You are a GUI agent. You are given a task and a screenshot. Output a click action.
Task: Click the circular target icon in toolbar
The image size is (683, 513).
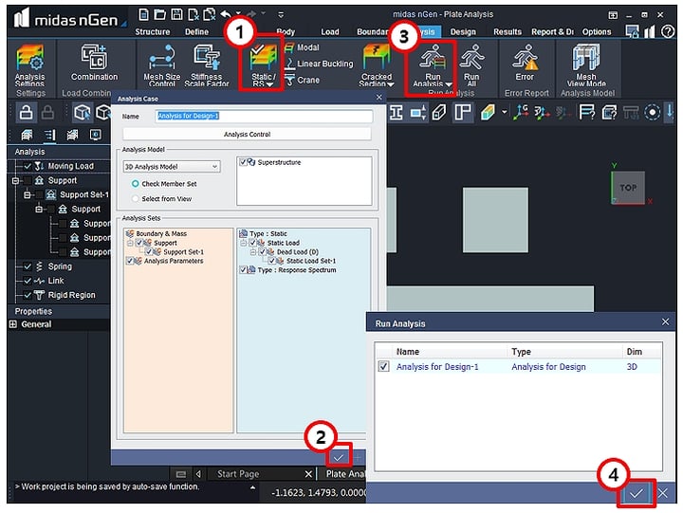point(652,112)
